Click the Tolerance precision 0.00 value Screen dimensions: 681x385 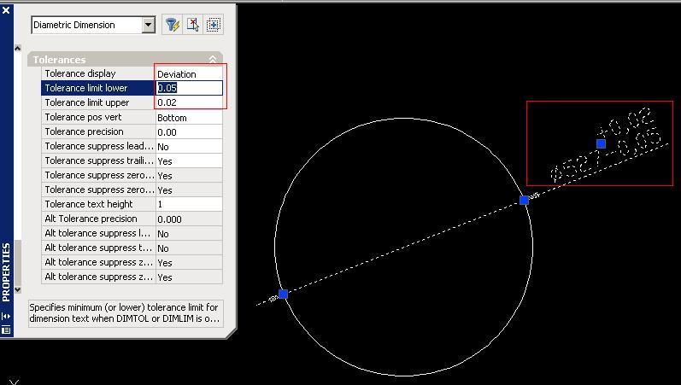click(x=189, y=132)
